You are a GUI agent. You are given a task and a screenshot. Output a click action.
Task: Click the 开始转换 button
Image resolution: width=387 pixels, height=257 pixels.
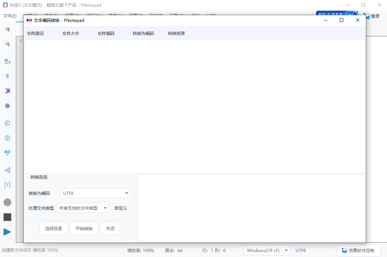pyautogui.click(x=84, y=228)
